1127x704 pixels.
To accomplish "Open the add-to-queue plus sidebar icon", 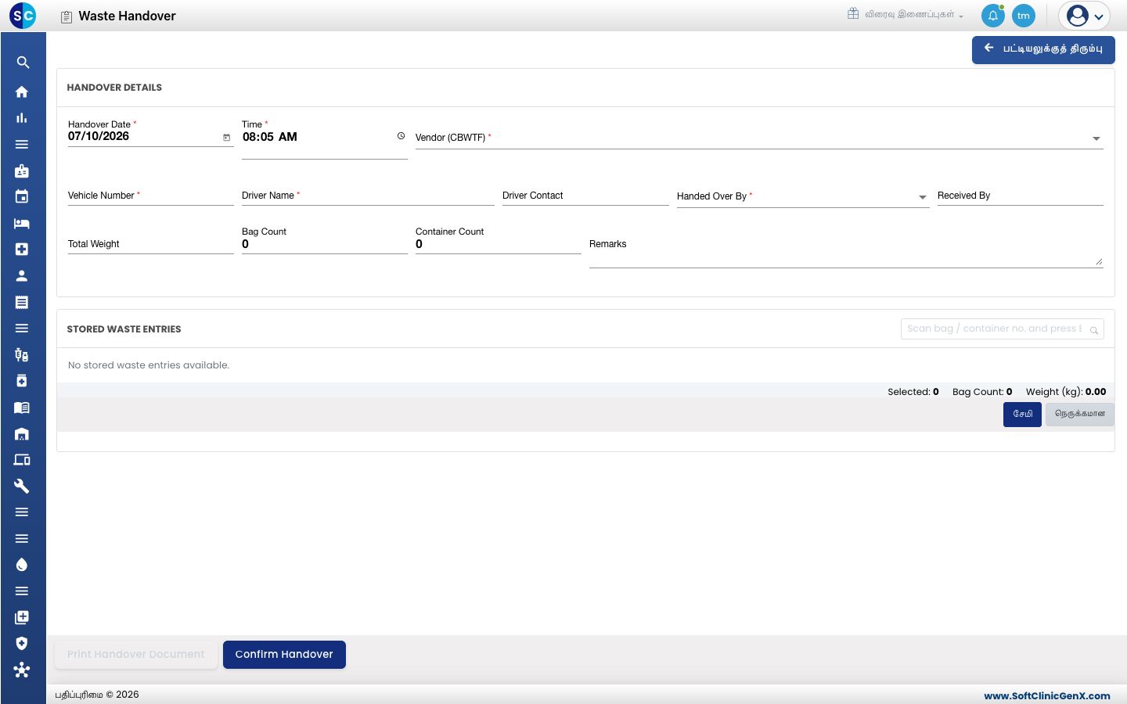I will pyautogui.click(x=22, y=617).
